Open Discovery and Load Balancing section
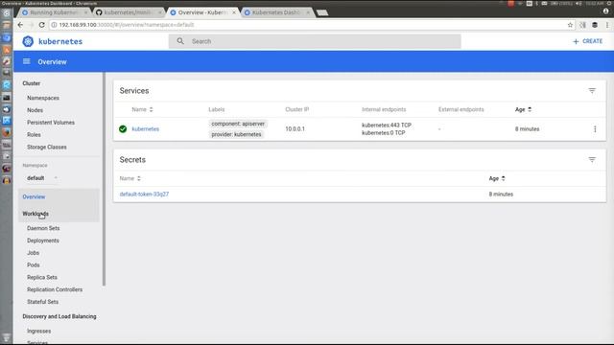The width and height of the screenshot is (614, 345). click(x=59, y=316)
